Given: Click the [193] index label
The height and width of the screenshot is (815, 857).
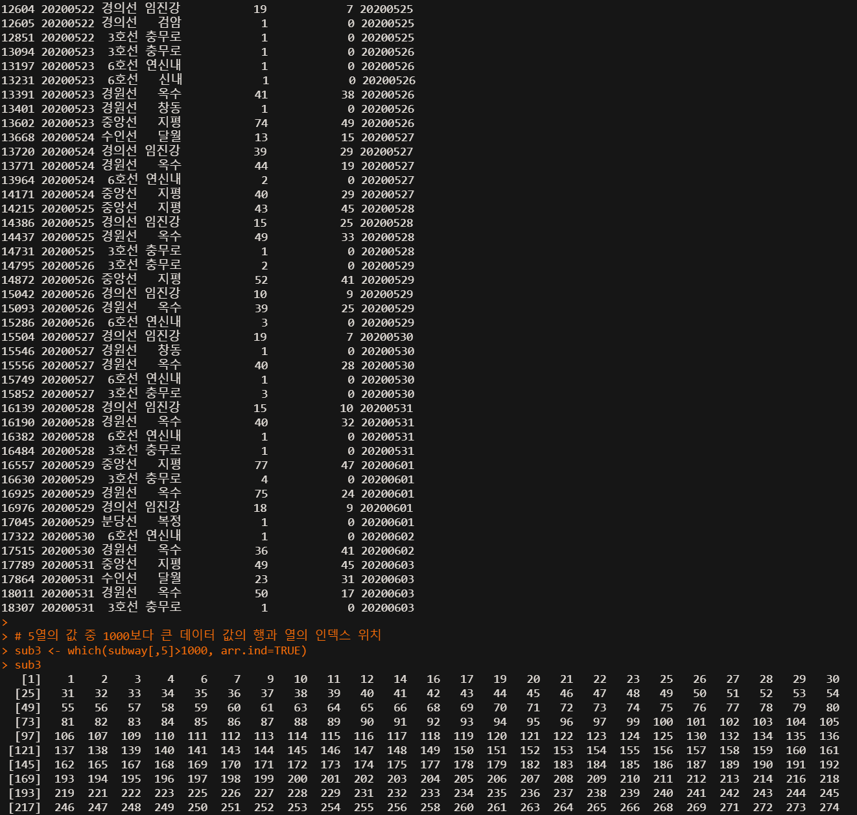Looking at the screenshot, I should point(25,793).
